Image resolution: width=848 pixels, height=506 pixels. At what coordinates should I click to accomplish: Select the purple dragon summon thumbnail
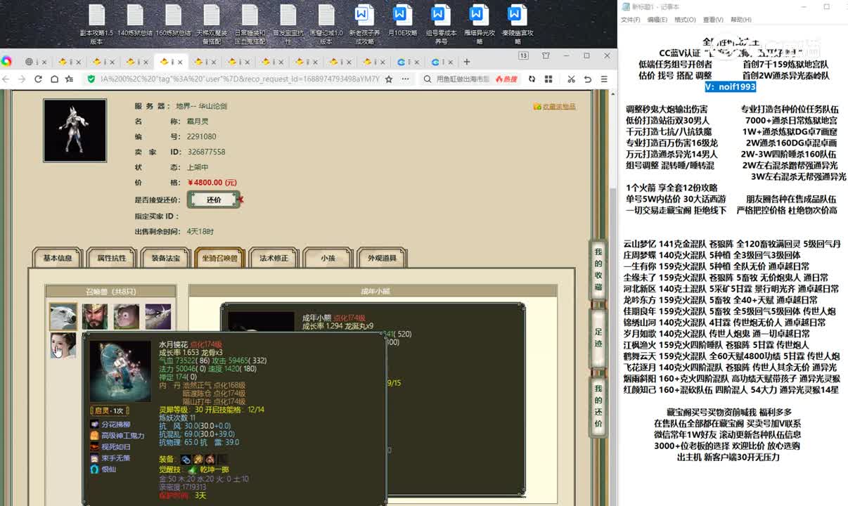click(158, 316)
